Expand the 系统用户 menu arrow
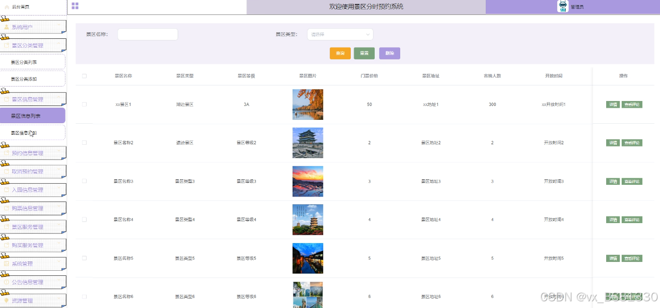 (x=59, y=24)
